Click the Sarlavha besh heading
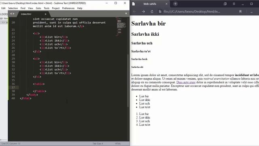The height and width of the screenshot is (146, 259). pos(139,59)
